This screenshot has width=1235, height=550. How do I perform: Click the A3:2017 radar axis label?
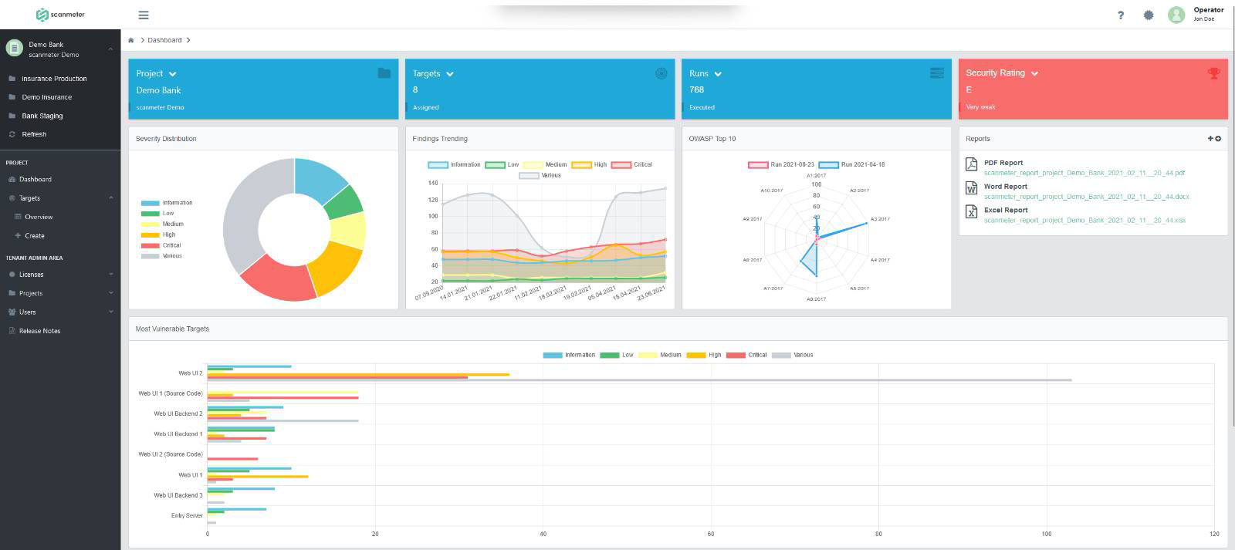(880, 219)
